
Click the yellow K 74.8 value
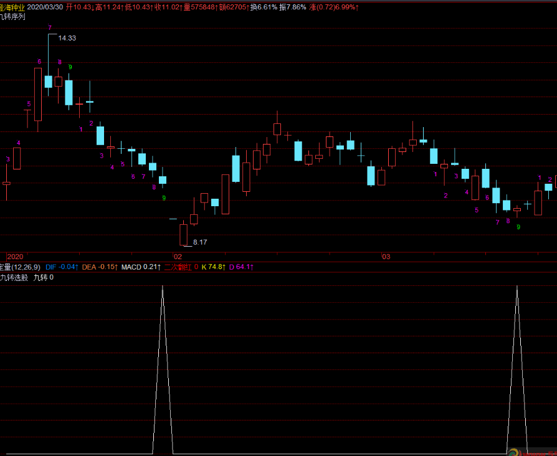[214, 267]
